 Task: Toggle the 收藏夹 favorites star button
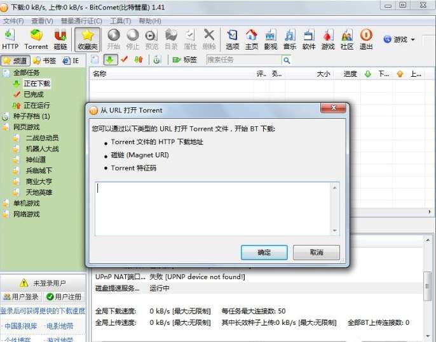point(87,39)
